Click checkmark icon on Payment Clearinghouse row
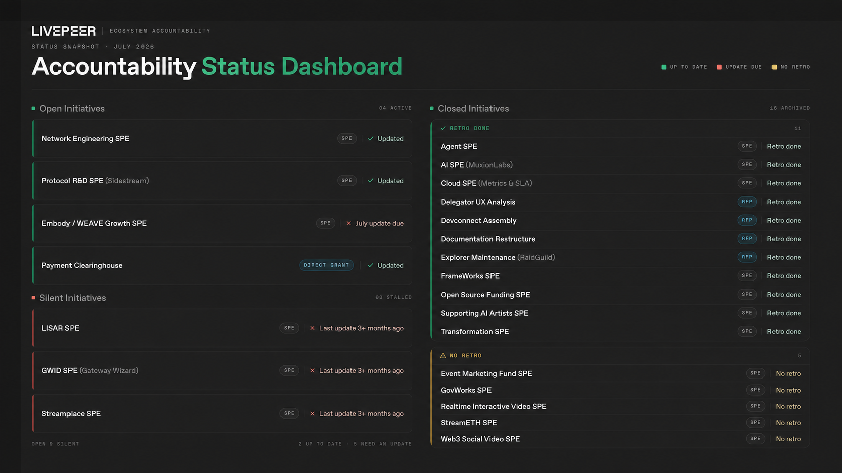The width and height of the screenshot is (842, 473). click(x=371, y=265)
